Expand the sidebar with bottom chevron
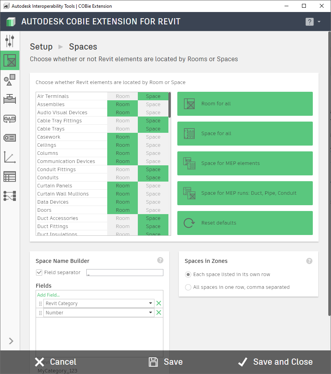The width and height of the screenshot is (331, 374). [x=11, y=341]
